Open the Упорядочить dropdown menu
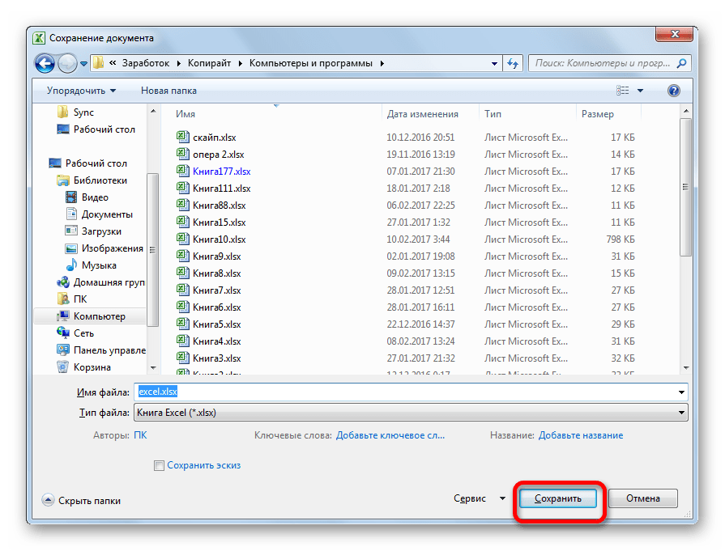 [x=81, y=91]
